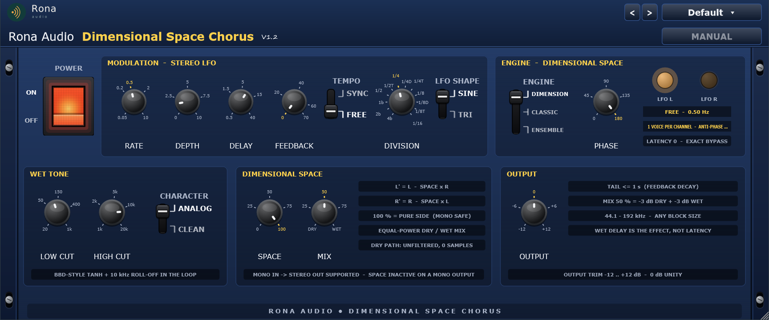This screenshot has height=320, width=769.
Task: Click the 'DRY PATH: UNFILTERED, 0 SAMPLES' readout
Action: (x=422, y=245)
